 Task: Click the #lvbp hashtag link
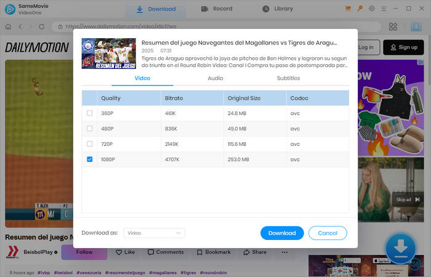click(44, 273)
